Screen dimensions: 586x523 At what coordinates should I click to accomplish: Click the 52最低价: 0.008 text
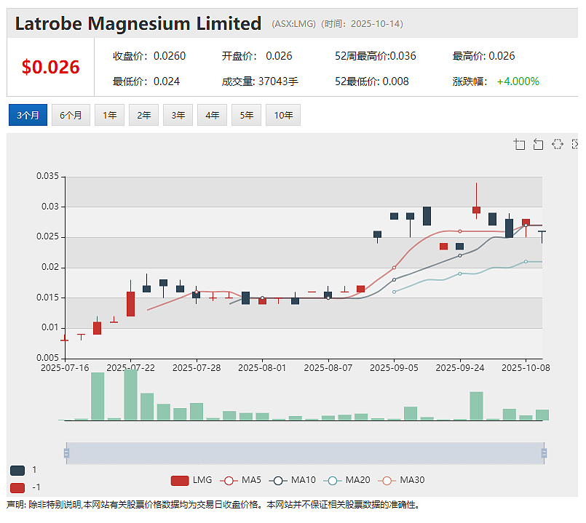(372, 81)
